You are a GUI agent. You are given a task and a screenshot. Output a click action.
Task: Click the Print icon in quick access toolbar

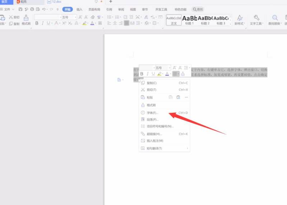click(32, 9)
